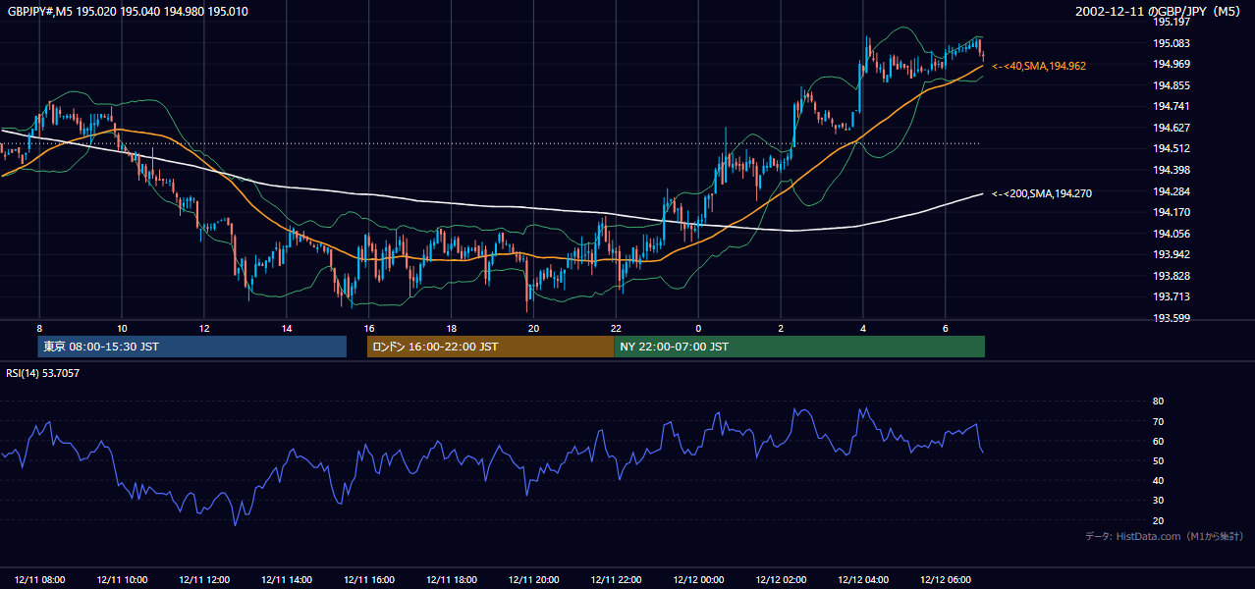
Task: Select the 200 SMA label 194.270
Action: pos(1041,193)
